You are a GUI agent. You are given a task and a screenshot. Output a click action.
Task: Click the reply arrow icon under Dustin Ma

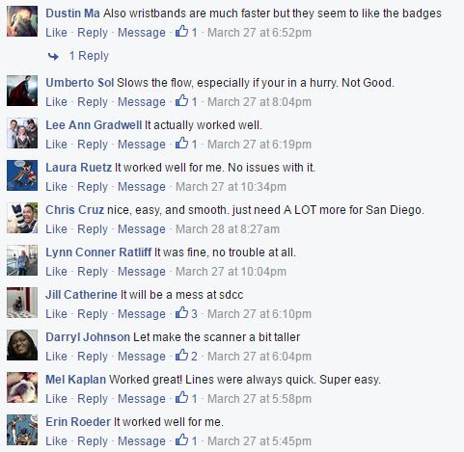(53, 57)
